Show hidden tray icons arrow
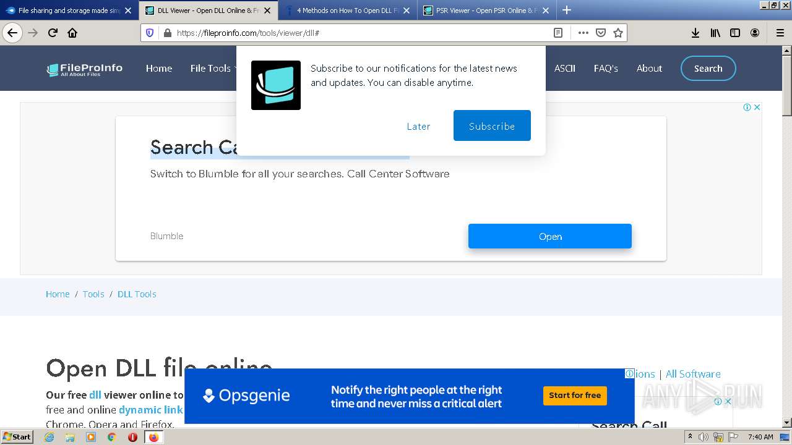This screenshot has width=792, height=445. [691, 437]
